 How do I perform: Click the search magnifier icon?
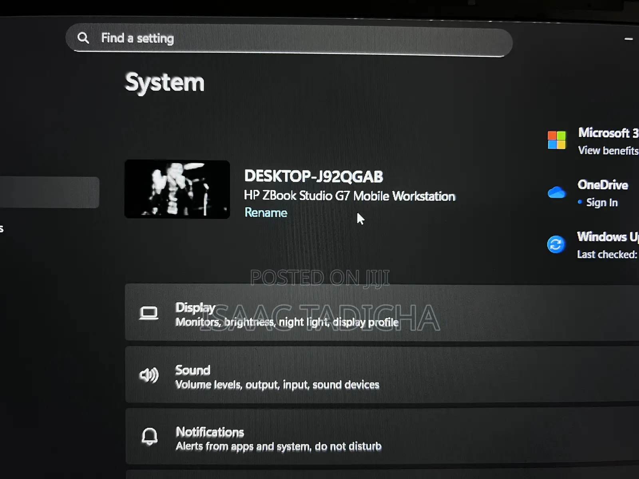pos(83,38)
